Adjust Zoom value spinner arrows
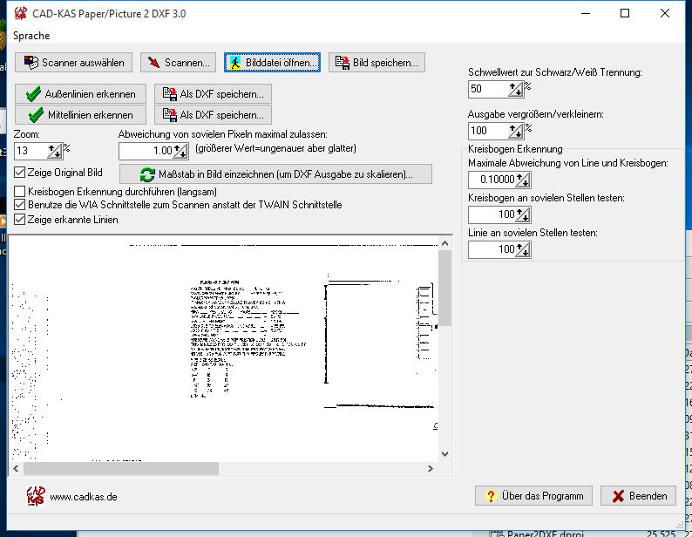Image resolution: width=692 pixels, height=537 pixels. (x=54, y=151)
